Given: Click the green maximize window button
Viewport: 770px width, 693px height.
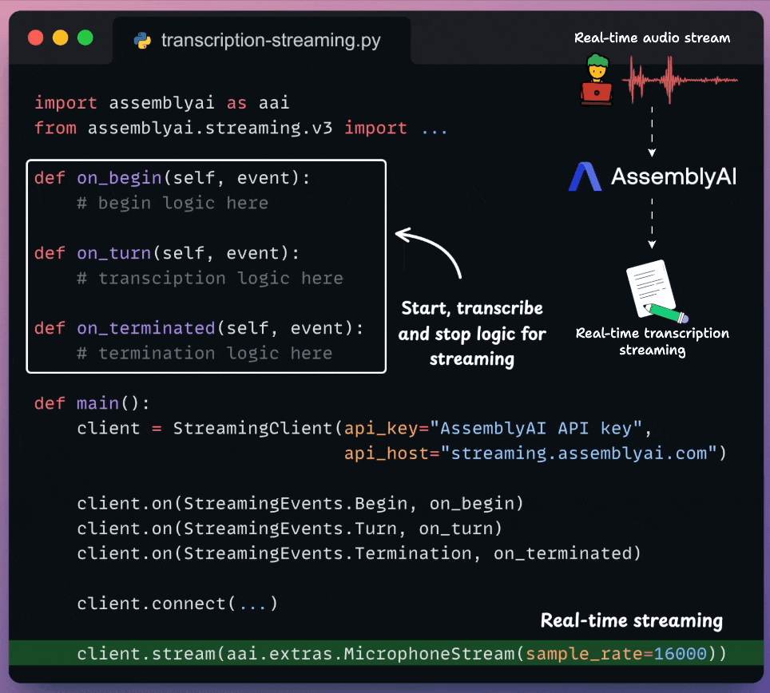Looking at the screenshot, I should [x=85, y=38].
